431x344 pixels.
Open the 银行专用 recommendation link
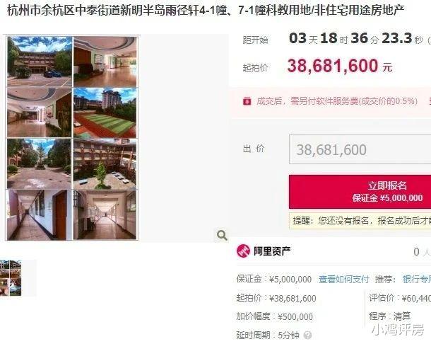click(x=416, y=280)
